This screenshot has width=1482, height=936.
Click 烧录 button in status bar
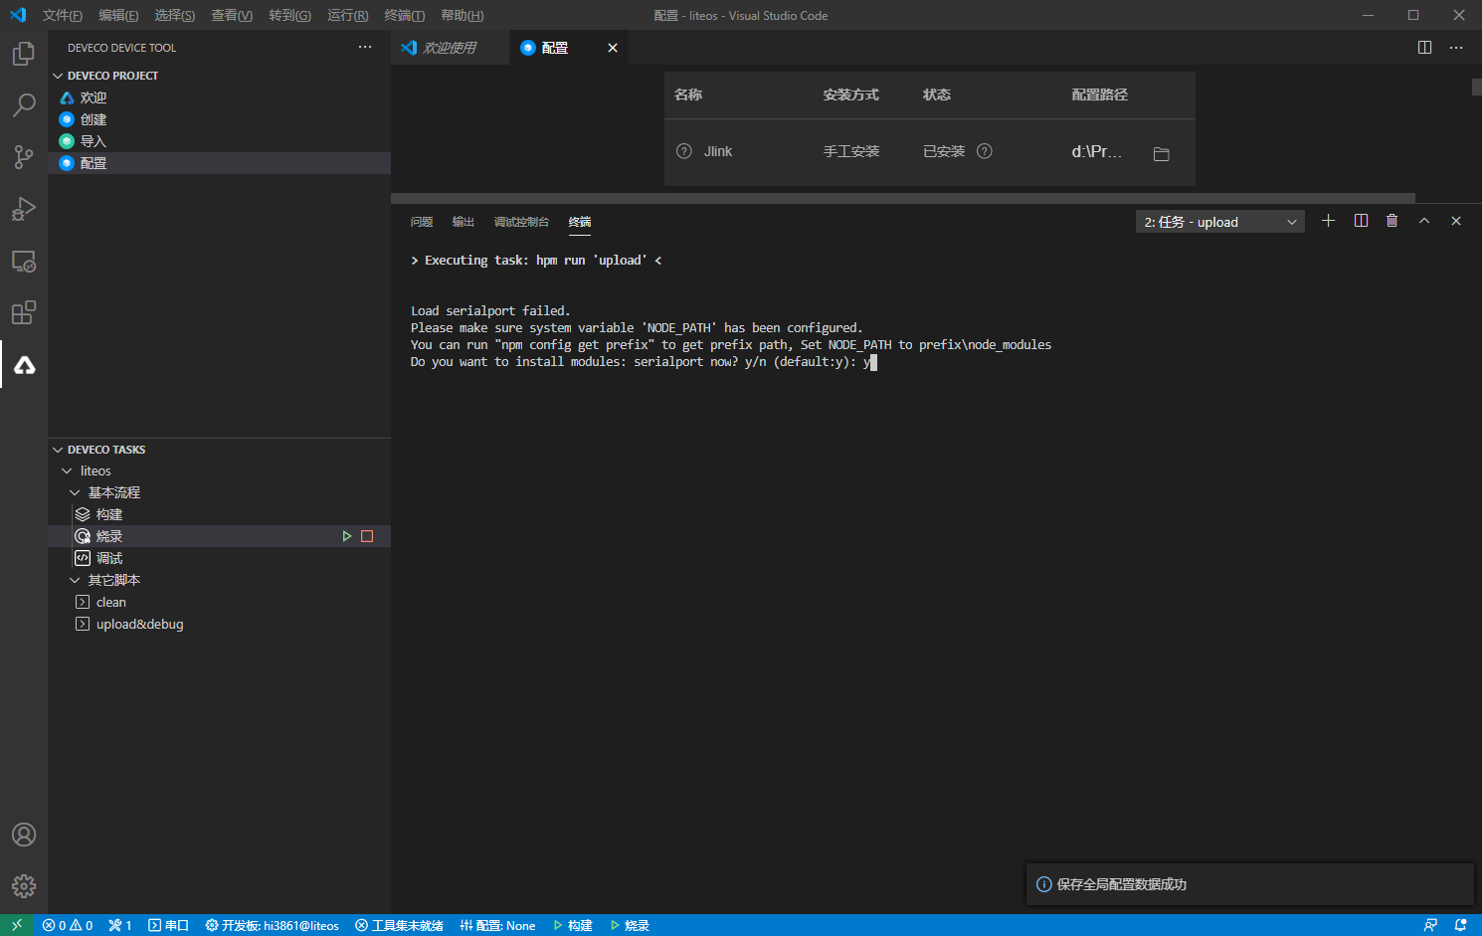coord(630,925)
